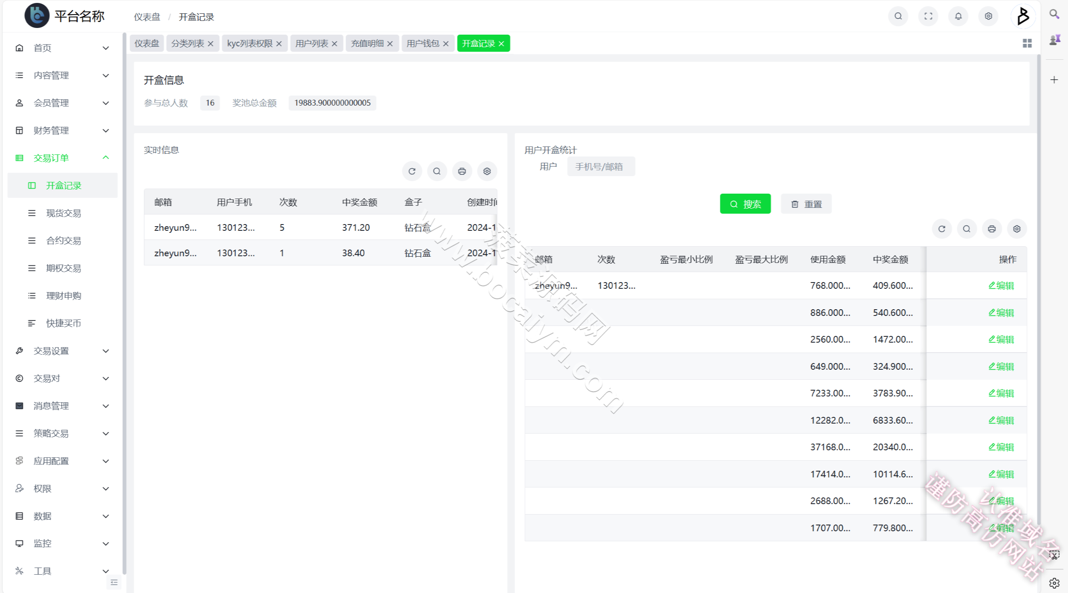The height and width of the screenshot is (593, 1068).
Task: Close the 用户钱包 tab
Action: point(446,44)
